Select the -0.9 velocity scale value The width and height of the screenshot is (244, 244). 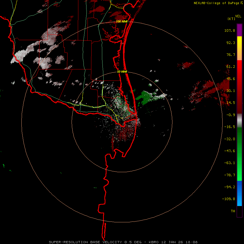(231, 115)
